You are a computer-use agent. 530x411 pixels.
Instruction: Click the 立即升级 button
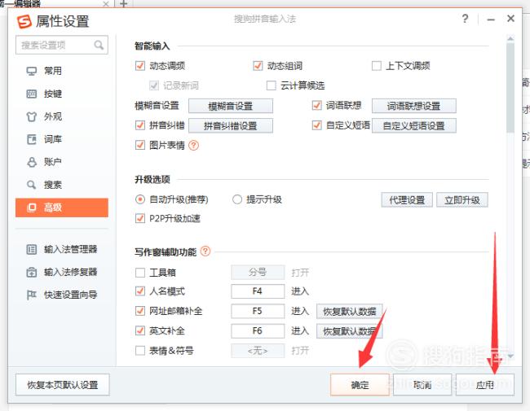[x=462, y=199]
